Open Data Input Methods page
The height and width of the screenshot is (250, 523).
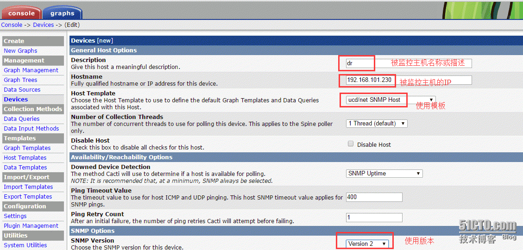[32, 128]
